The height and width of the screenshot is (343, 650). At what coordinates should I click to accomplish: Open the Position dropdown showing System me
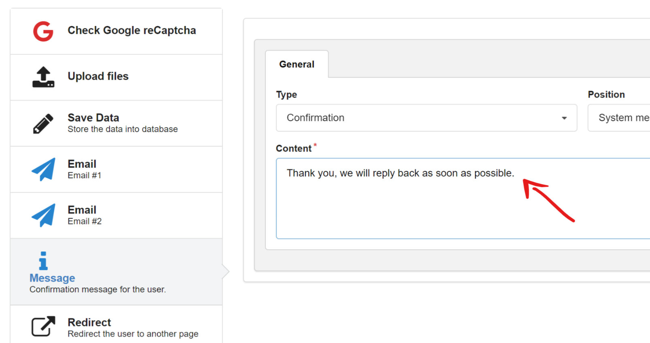pyautogui.click(x=619, y=118)
